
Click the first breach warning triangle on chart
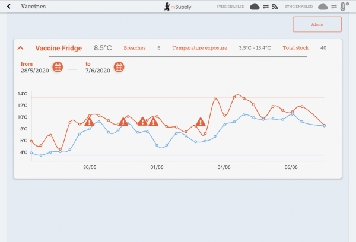point(89,122)
